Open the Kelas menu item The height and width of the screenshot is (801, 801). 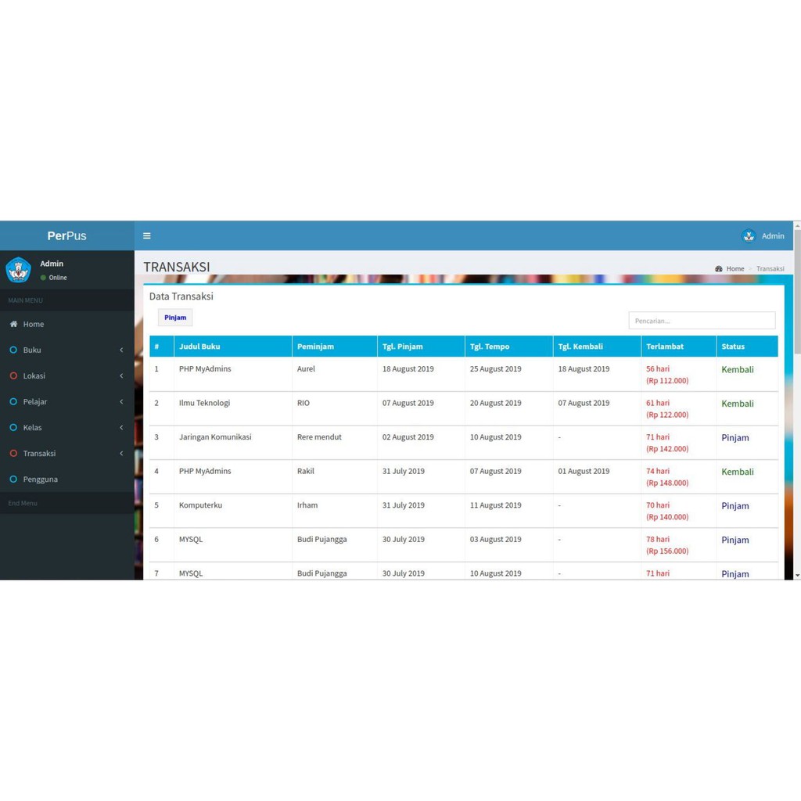[67, 427]
